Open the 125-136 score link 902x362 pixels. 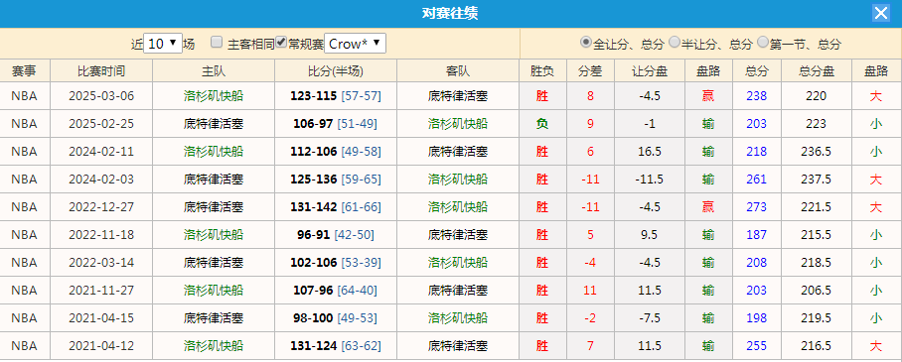pyautogui.click(x=314, y=180)
